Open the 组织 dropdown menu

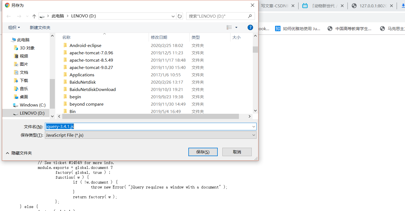click(14, 27)
